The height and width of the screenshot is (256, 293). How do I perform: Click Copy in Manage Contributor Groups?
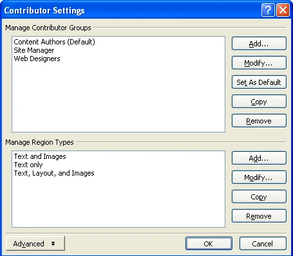(259, 102)
